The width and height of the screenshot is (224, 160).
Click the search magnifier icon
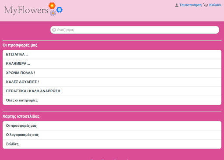(x=54, y=30)
